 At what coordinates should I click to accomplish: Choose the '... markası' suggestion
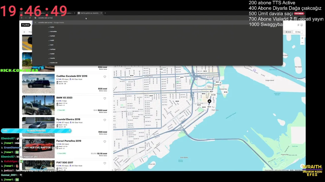click(x=157, y=49)
